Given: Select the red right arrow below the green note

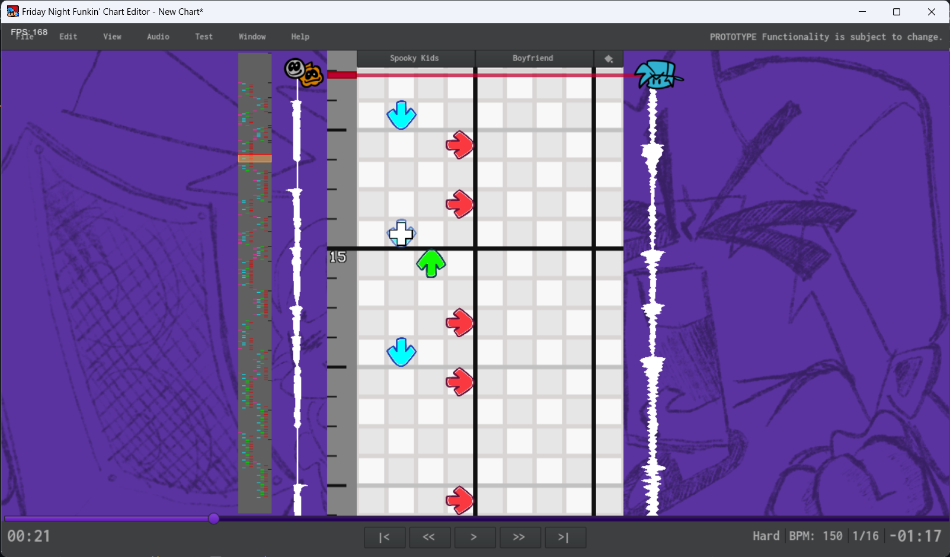Looking at the screenshot, I should click(x=460, y=322).
